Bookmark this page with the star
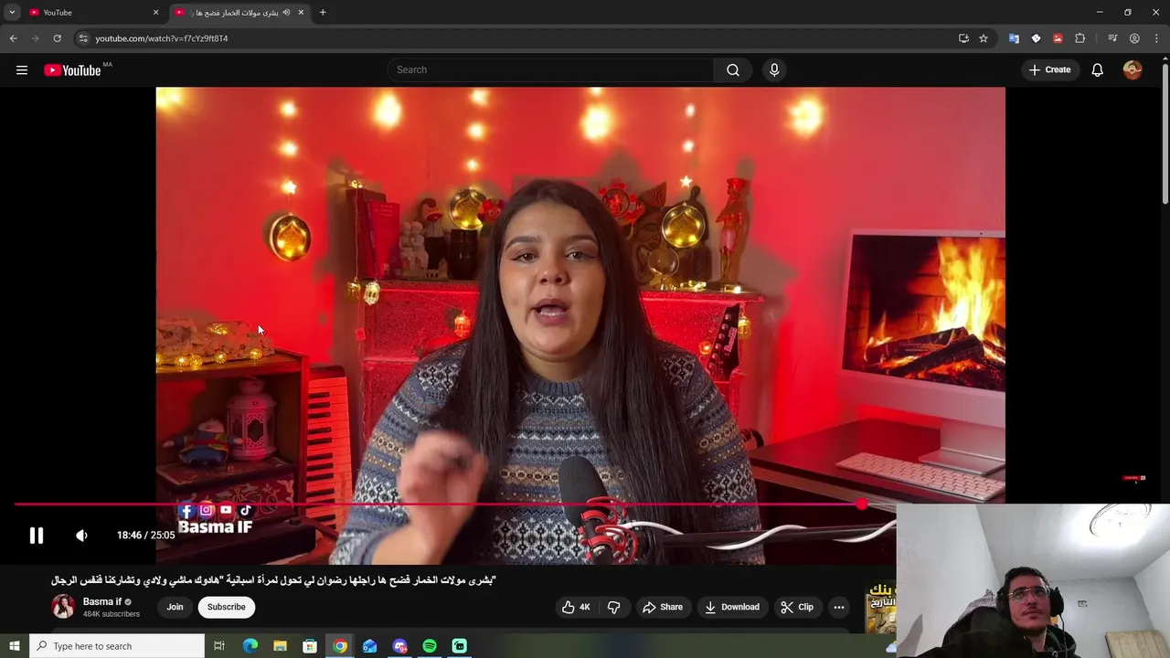This screenshot has width=1170, height=658. 984,38
